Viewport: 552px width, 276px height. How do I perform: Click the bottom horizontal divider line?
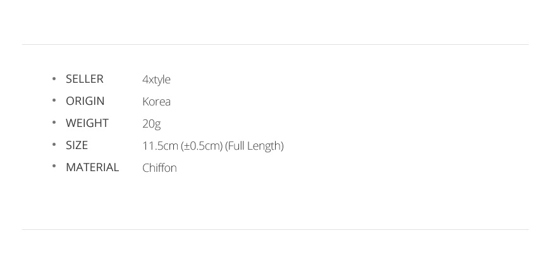pos(275,230)
